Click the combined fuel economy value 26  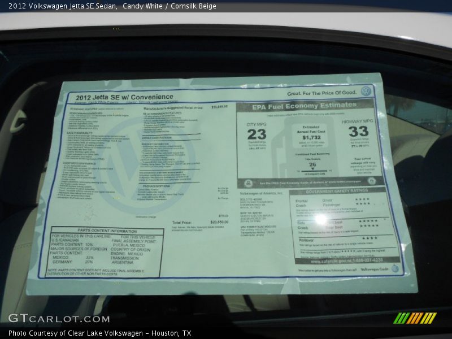(312, 164)
